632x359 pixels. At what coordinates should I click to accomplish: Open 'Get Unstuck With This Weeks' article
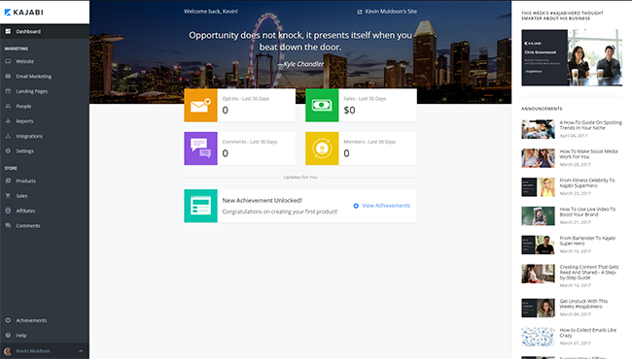583,304
